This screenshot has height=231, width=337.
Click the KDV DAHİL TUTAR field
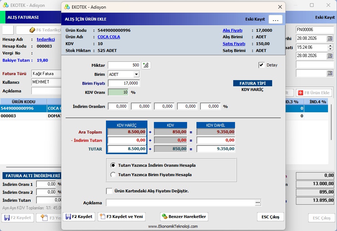pos(216,149)
